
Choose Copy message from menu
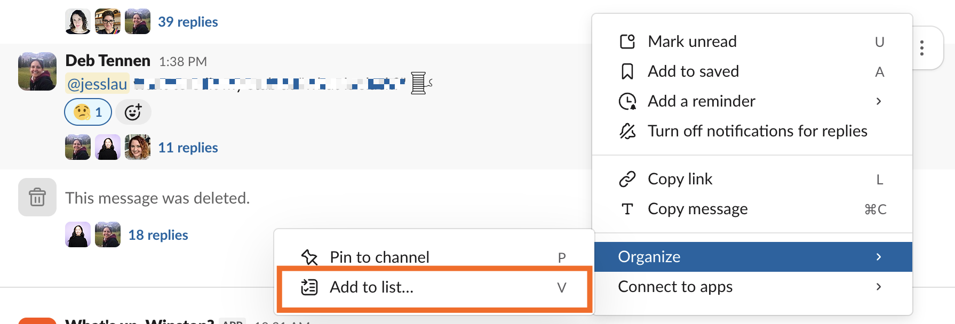(x=752, y=209)
